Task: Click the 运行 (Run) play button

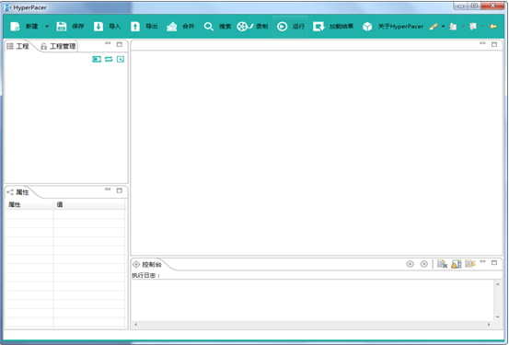Action: [x=291, y=27]
